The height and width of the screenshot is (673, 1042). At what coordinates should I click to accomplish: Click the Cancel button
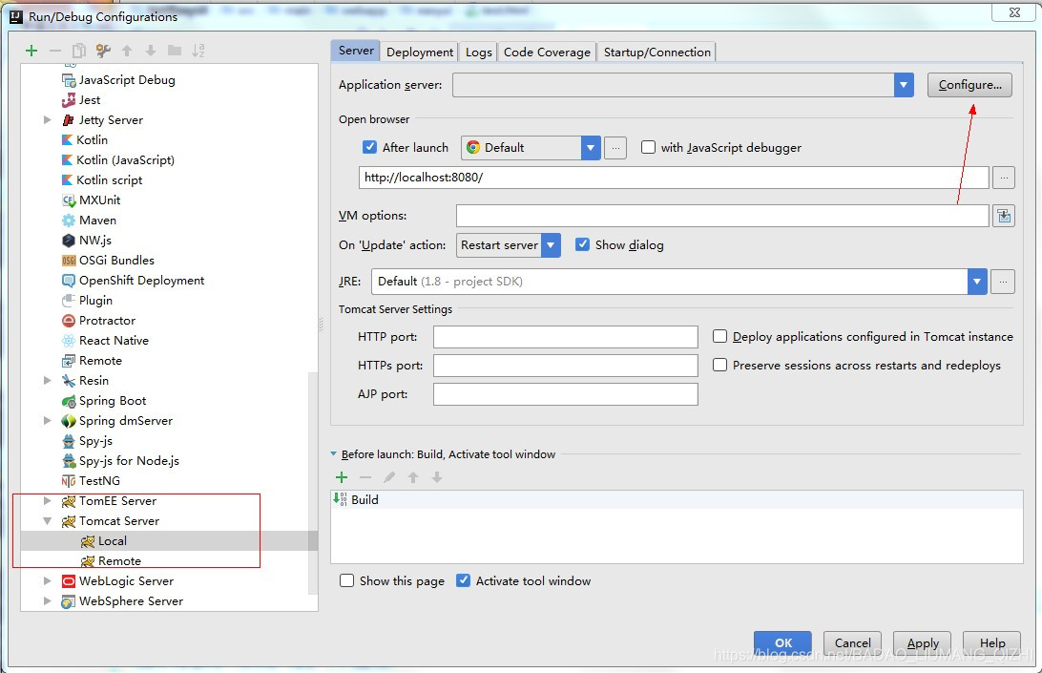click(x=853, y=643)
